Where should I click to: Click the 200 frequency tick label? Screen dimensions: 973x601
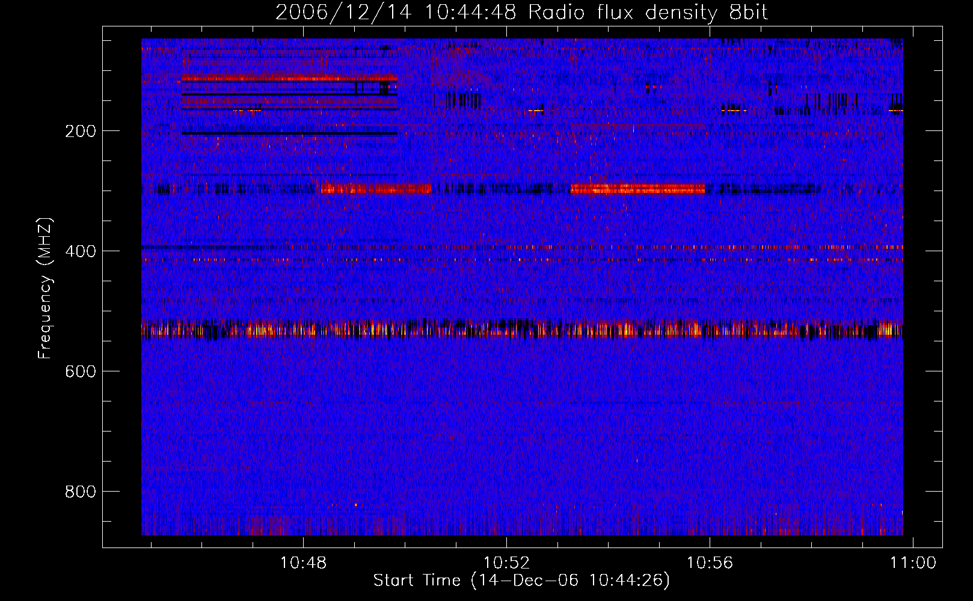[81, 132]
